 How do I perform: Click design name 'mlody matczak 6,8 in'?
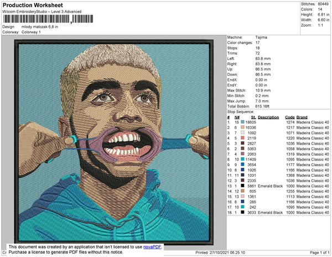(40, 27)
